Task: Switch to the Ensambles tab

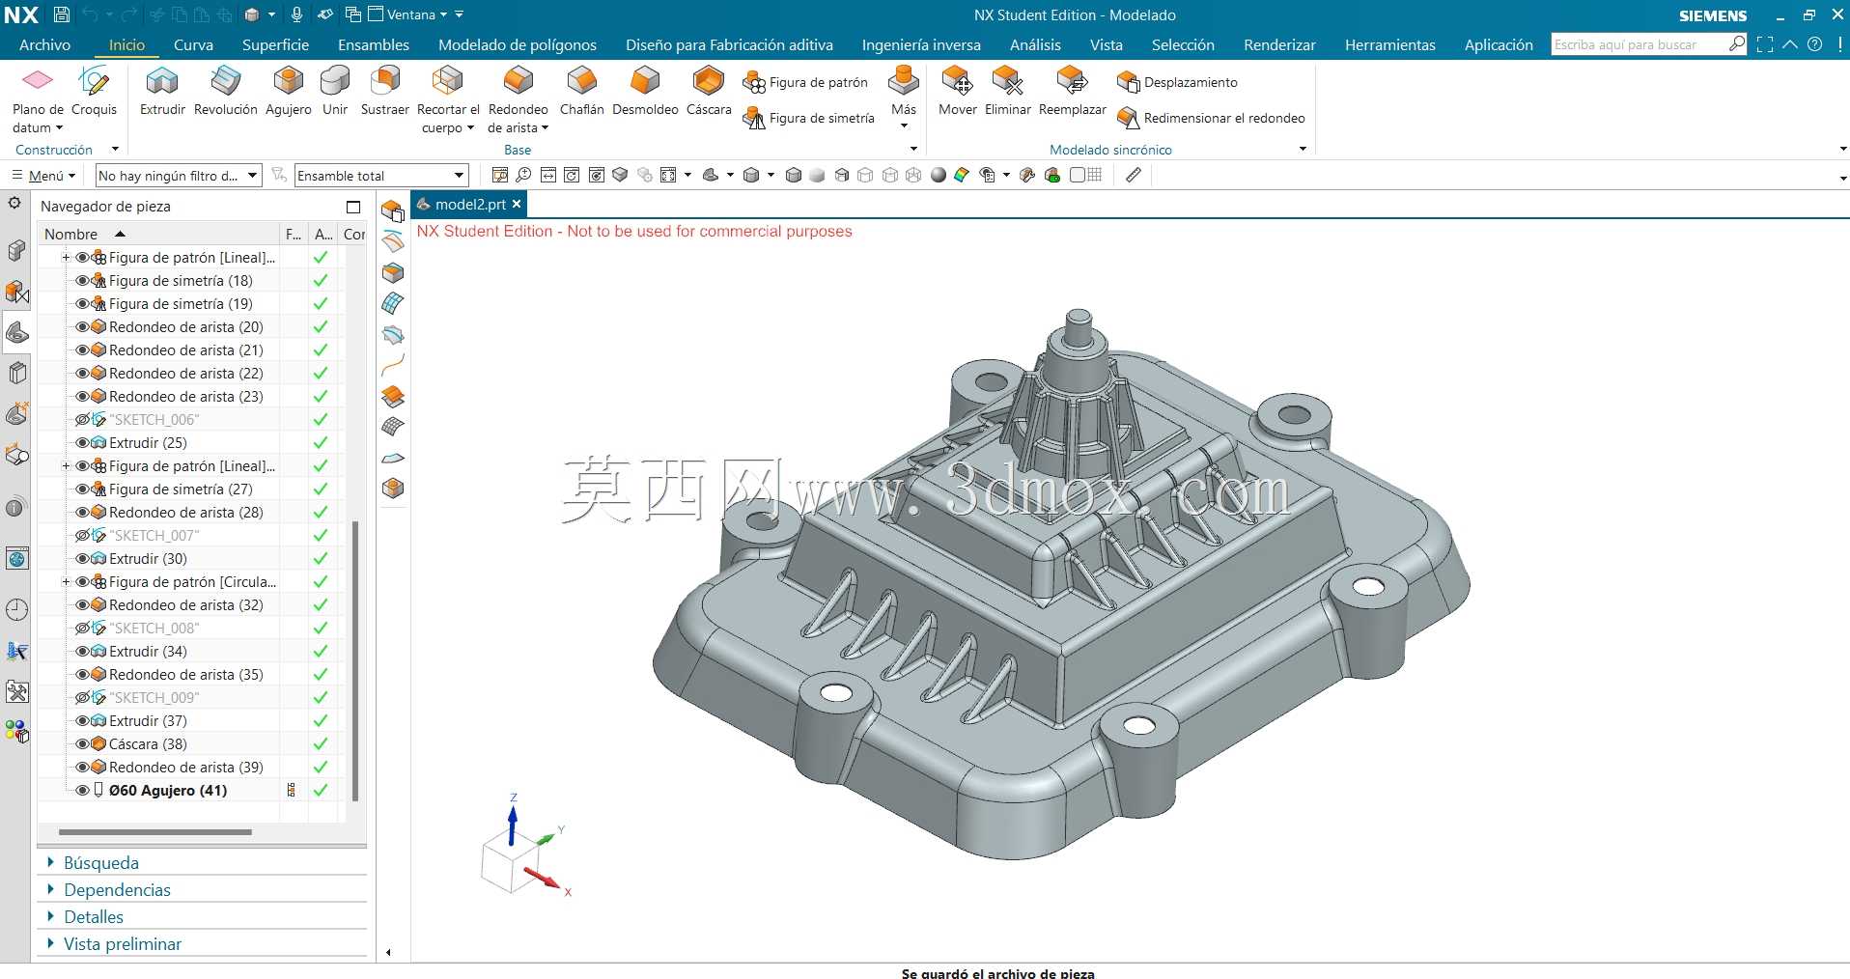Action: (x=374, y=44)
